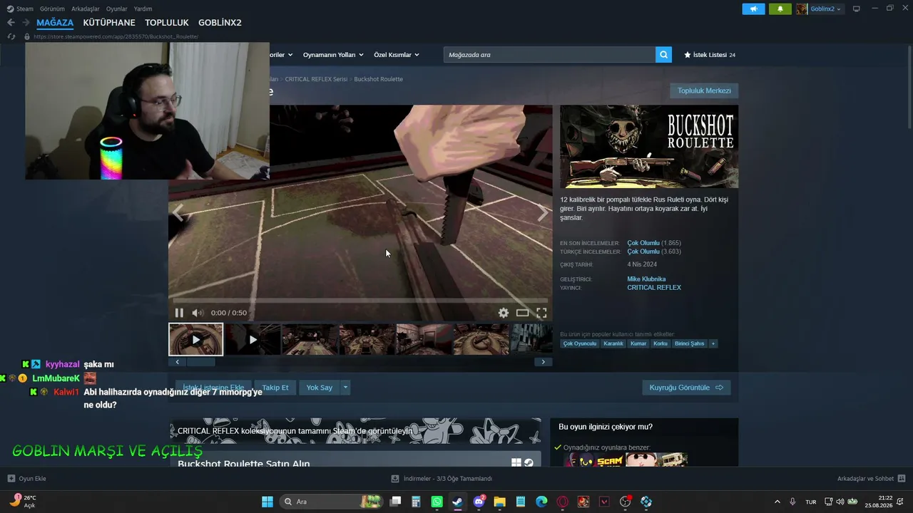Click the plus button to add a tag
Screen dimensions: 913x513
click(713, 343)
